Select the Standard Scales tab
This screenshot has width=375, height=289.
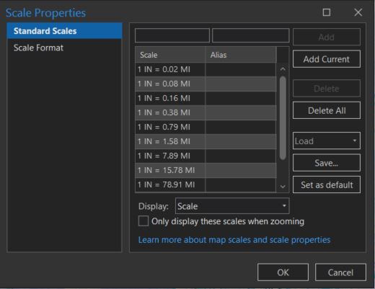65,31
